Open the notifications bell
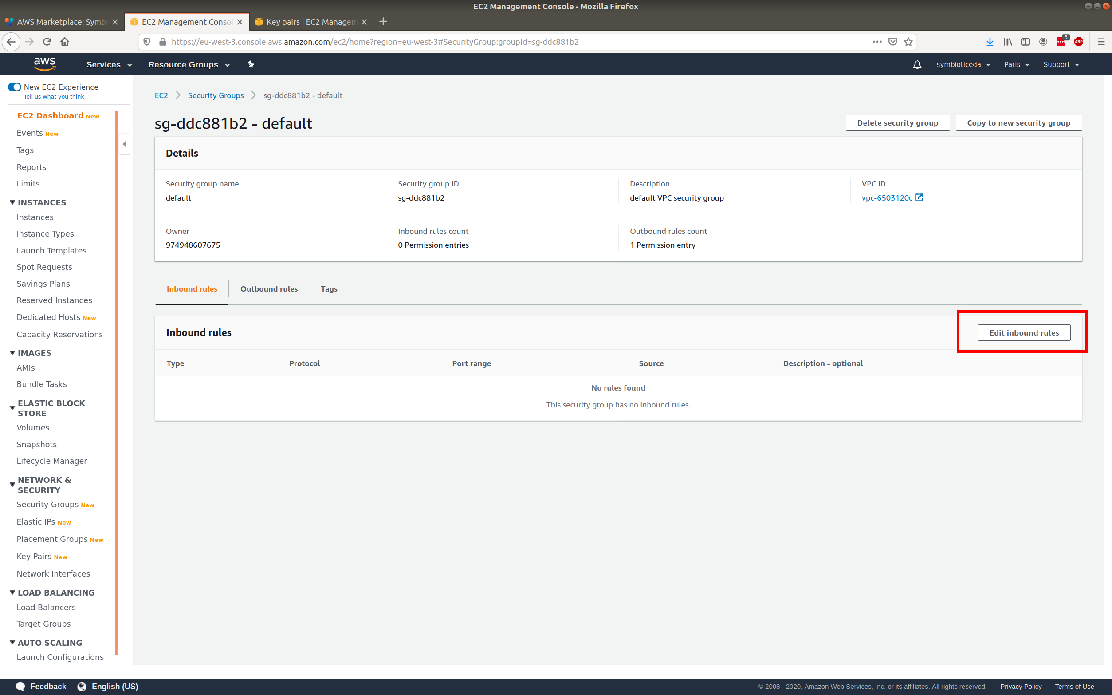Image resolution: width=1112 pixels, height=695 pixels. click(x=917, y=65)
